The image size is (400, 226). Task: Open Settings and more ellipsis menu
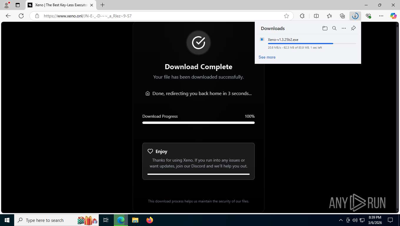[x=381, y=16]
